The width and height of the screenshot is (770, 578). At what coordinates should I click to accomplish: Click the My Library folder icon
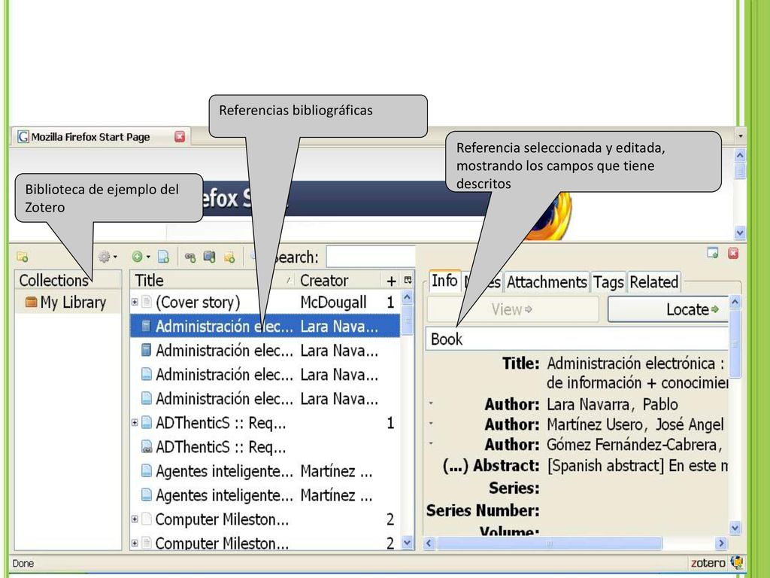31,302
